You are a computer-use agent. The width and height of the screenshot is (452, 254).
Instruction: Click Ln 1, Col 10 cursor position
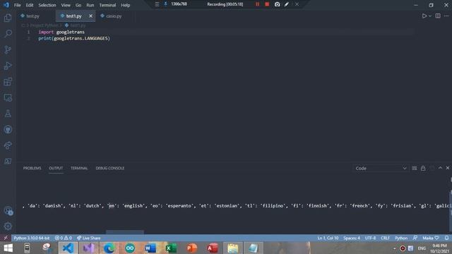(x=328, y=238)
